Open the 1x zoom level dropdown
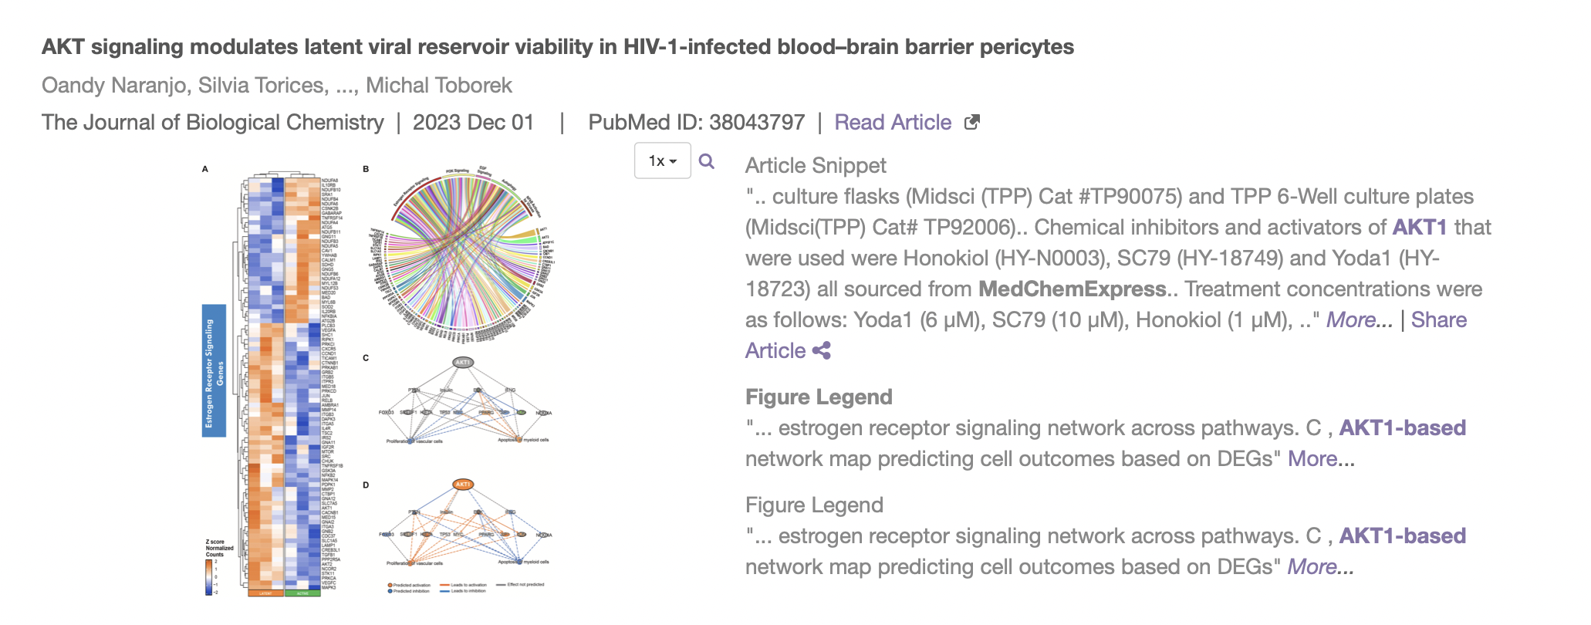Image resolution: width=1591 pixels, height=625 pixels. pyautogui.click(x=662, y=161)
